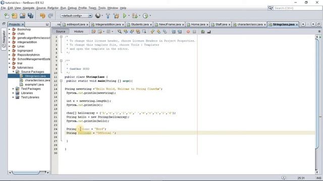Open the Window menu

pos(113,8)
